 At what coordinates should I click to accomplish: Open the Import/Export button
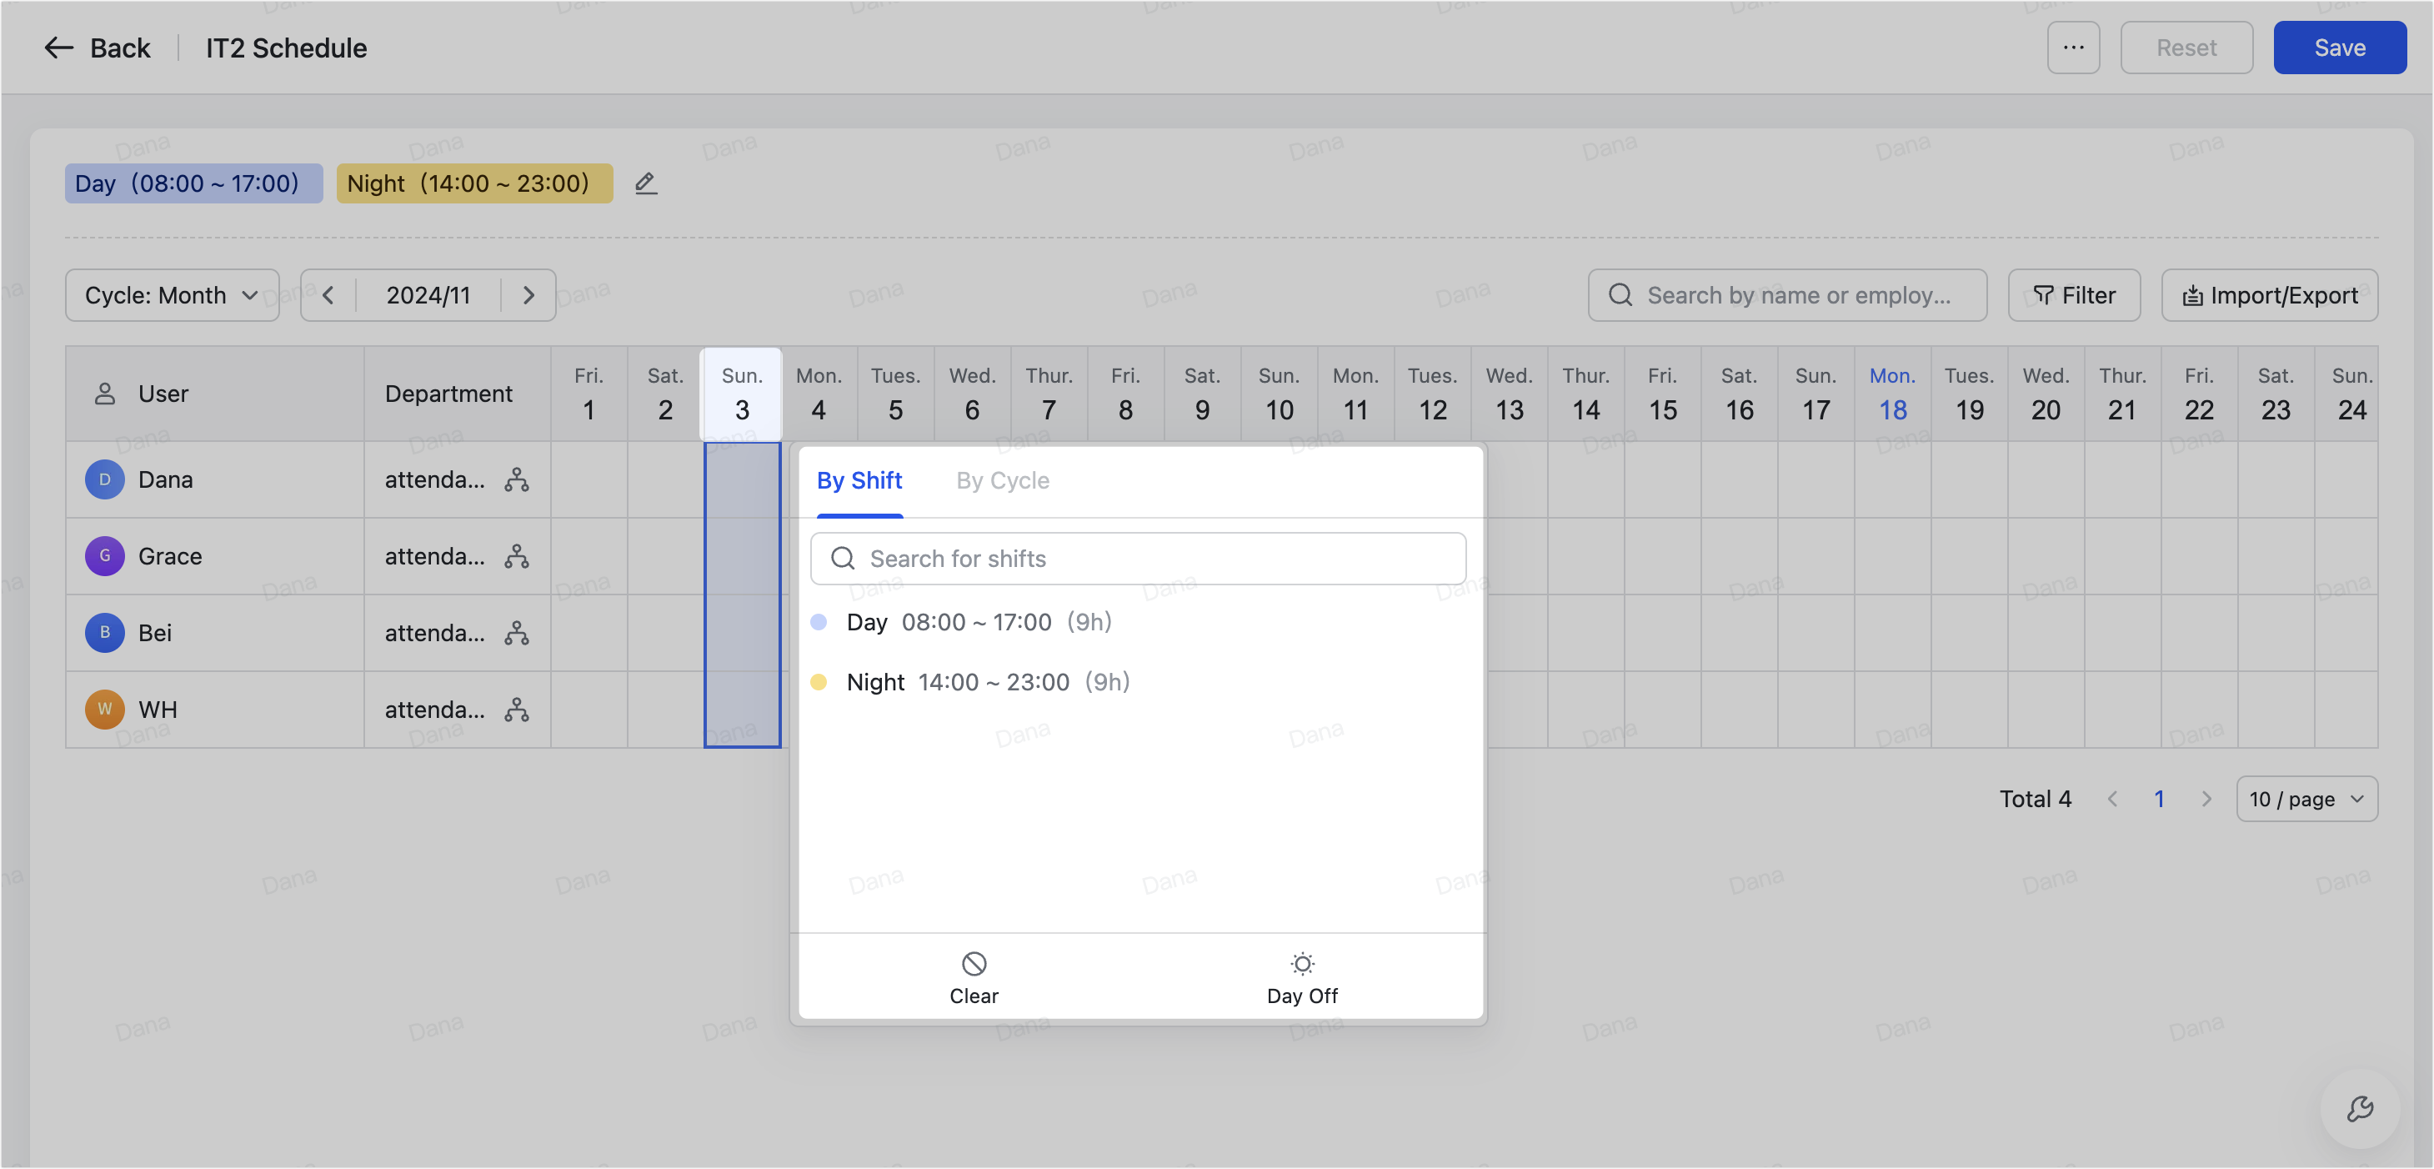2269,296
